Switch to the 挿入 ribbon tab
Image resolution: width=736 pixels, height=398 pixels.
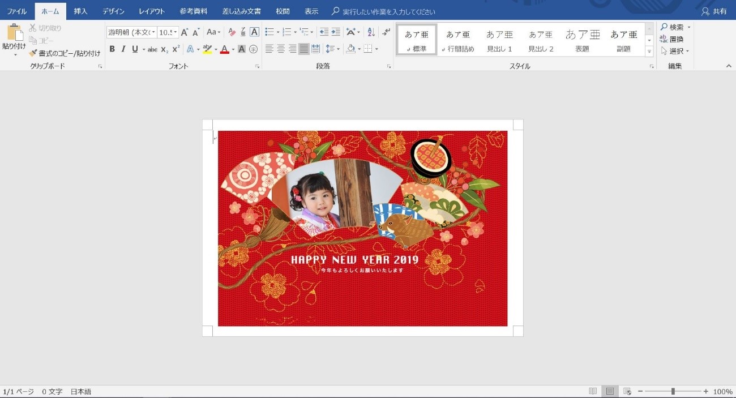pyautogui.click(x=80, y=11)
